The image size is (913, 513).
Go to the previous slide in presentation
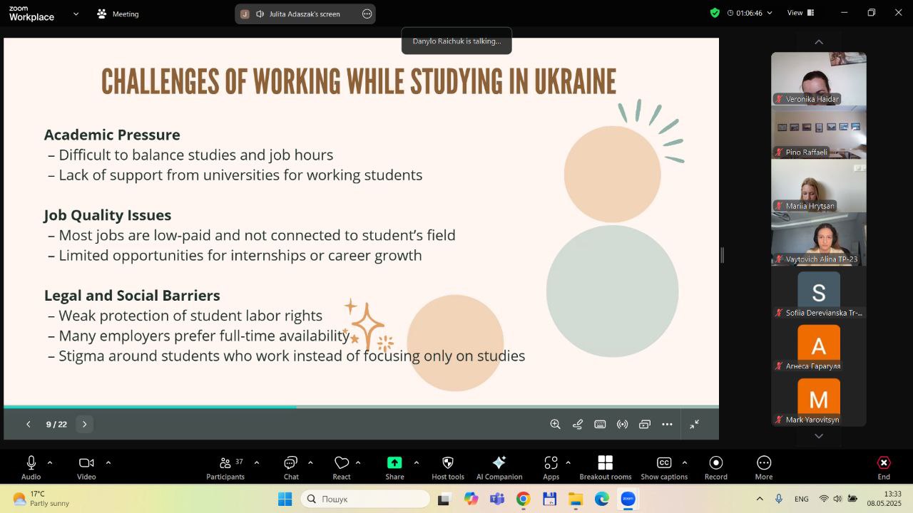(x=29, y=424)
